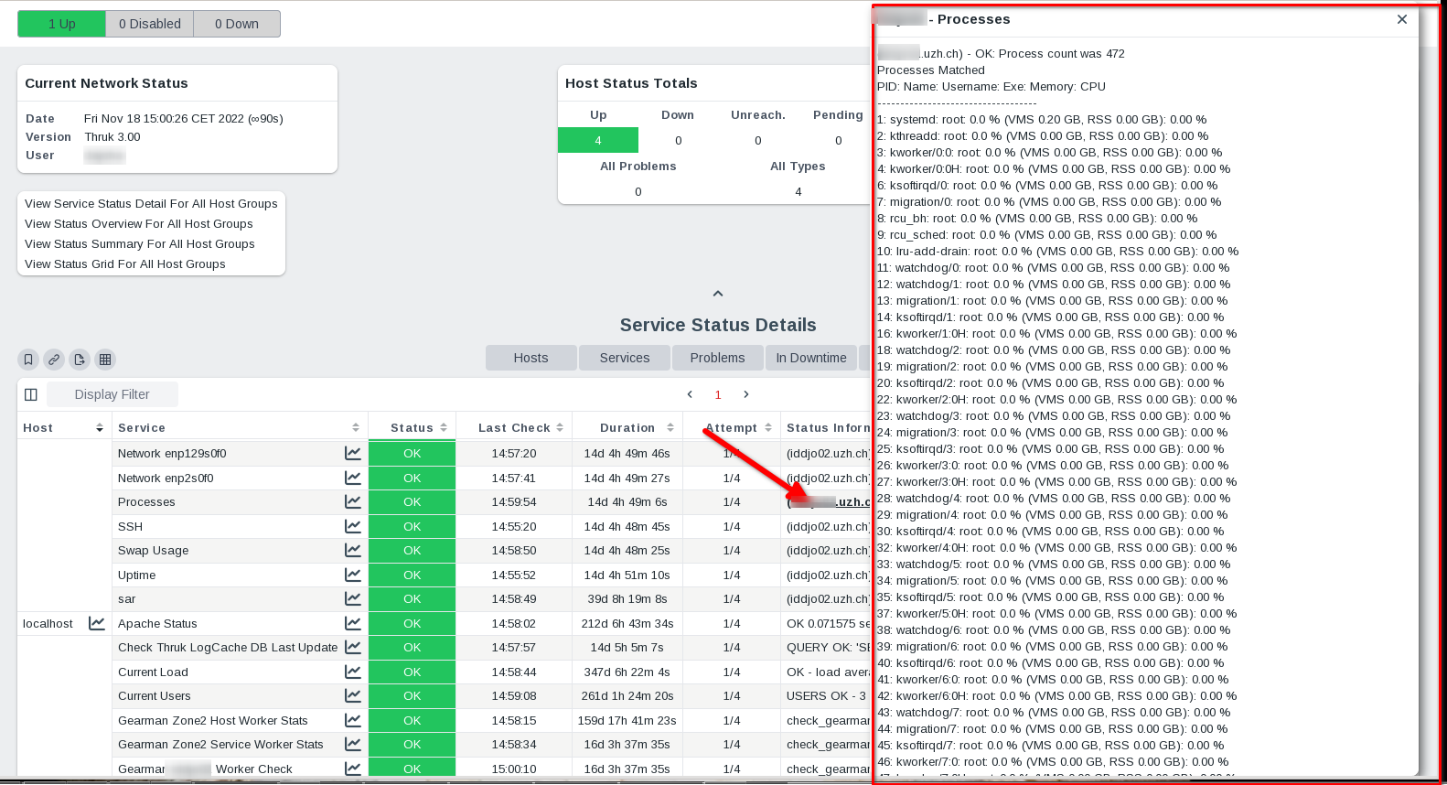The width and height of the screenshot is (1447, 785).
Task: Click the bookmark icon above the table
Action: pos(28,360)
